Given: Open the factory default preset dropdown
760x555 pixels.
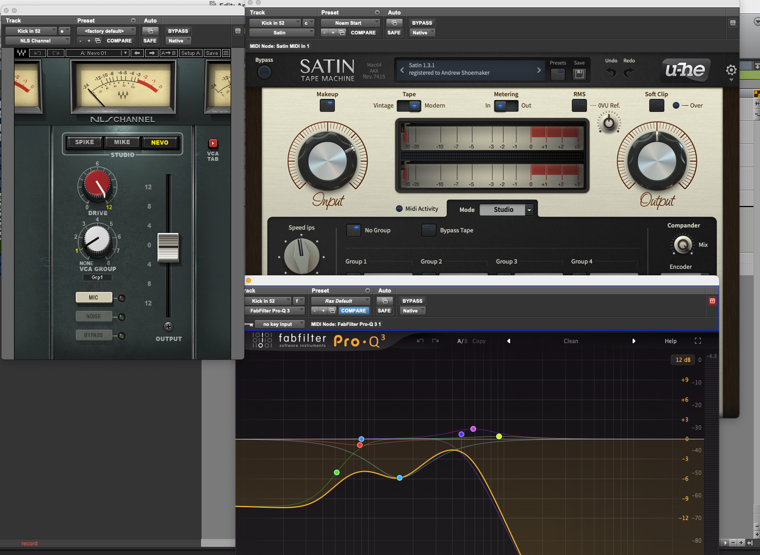Looking at the screenshot, I should (x=106, y=31).
